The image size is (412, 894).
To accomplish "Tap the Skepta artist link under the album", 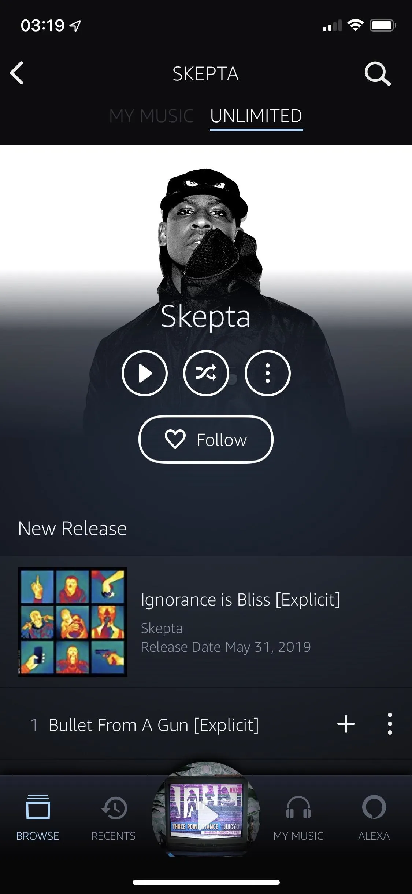I will point(162,628).
